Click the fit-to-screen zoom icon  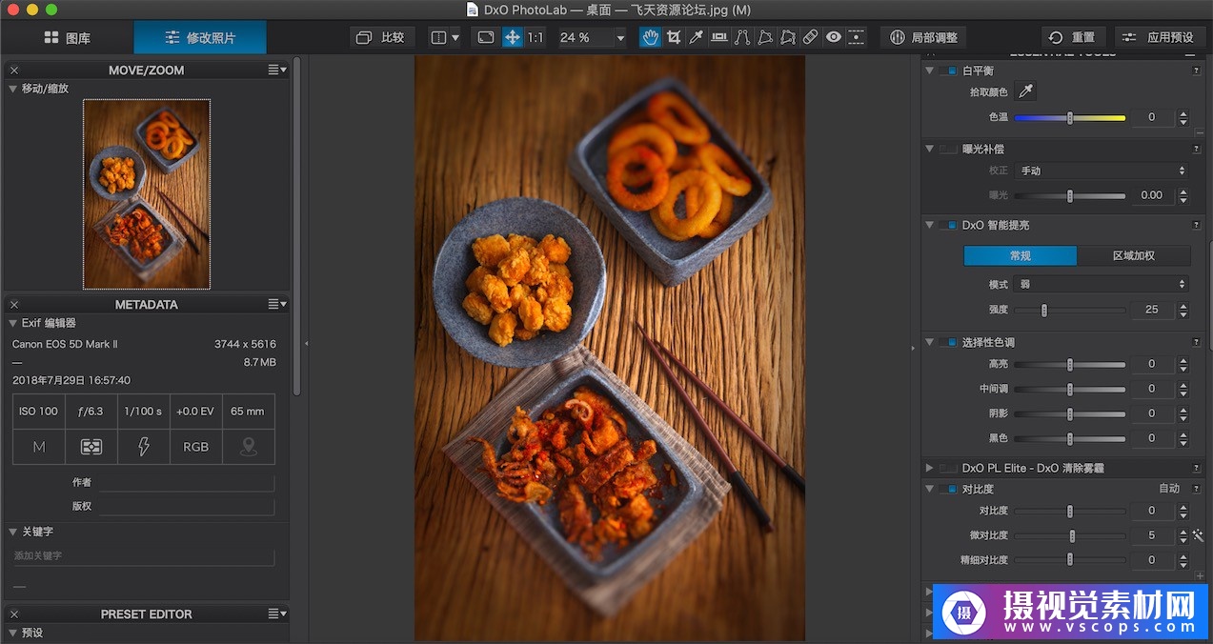486,37
